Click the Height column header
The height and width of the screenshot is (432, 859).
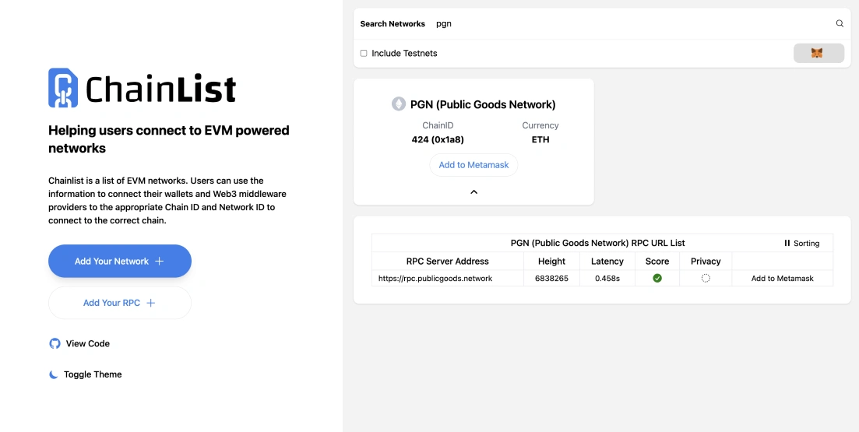(551, 262)
